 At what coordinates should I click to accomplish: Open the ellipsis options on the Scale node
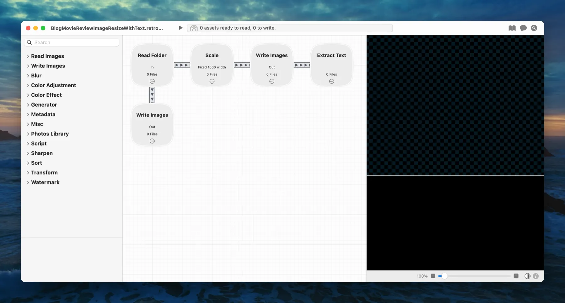point(212,81)
